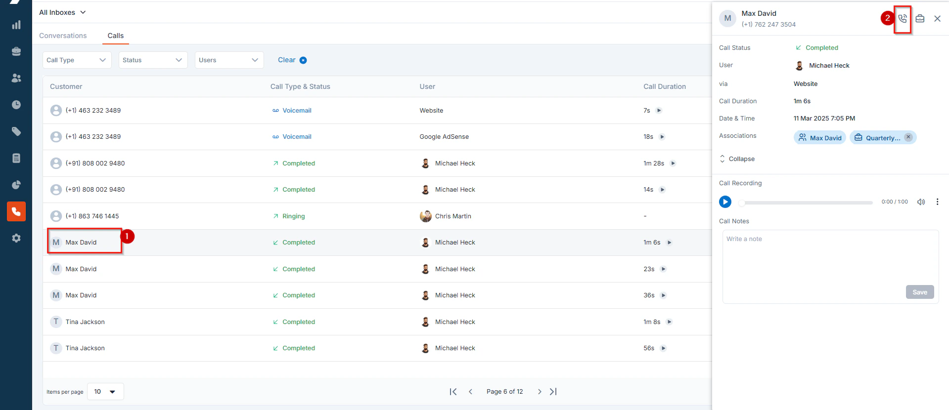The height and width of the screenshot is (410, 949).
Task: Open the contacts people sidebar icon
Action: [16, 78]
